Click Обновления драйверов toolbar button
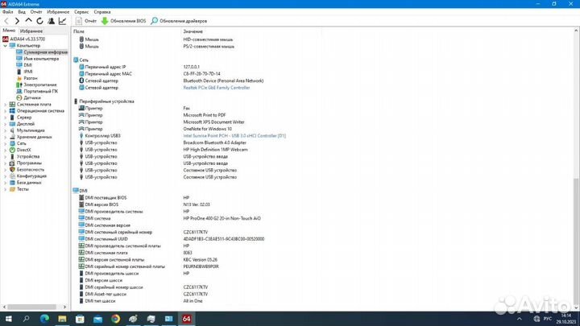Viewport: 580px width, 326px height. 179,21
